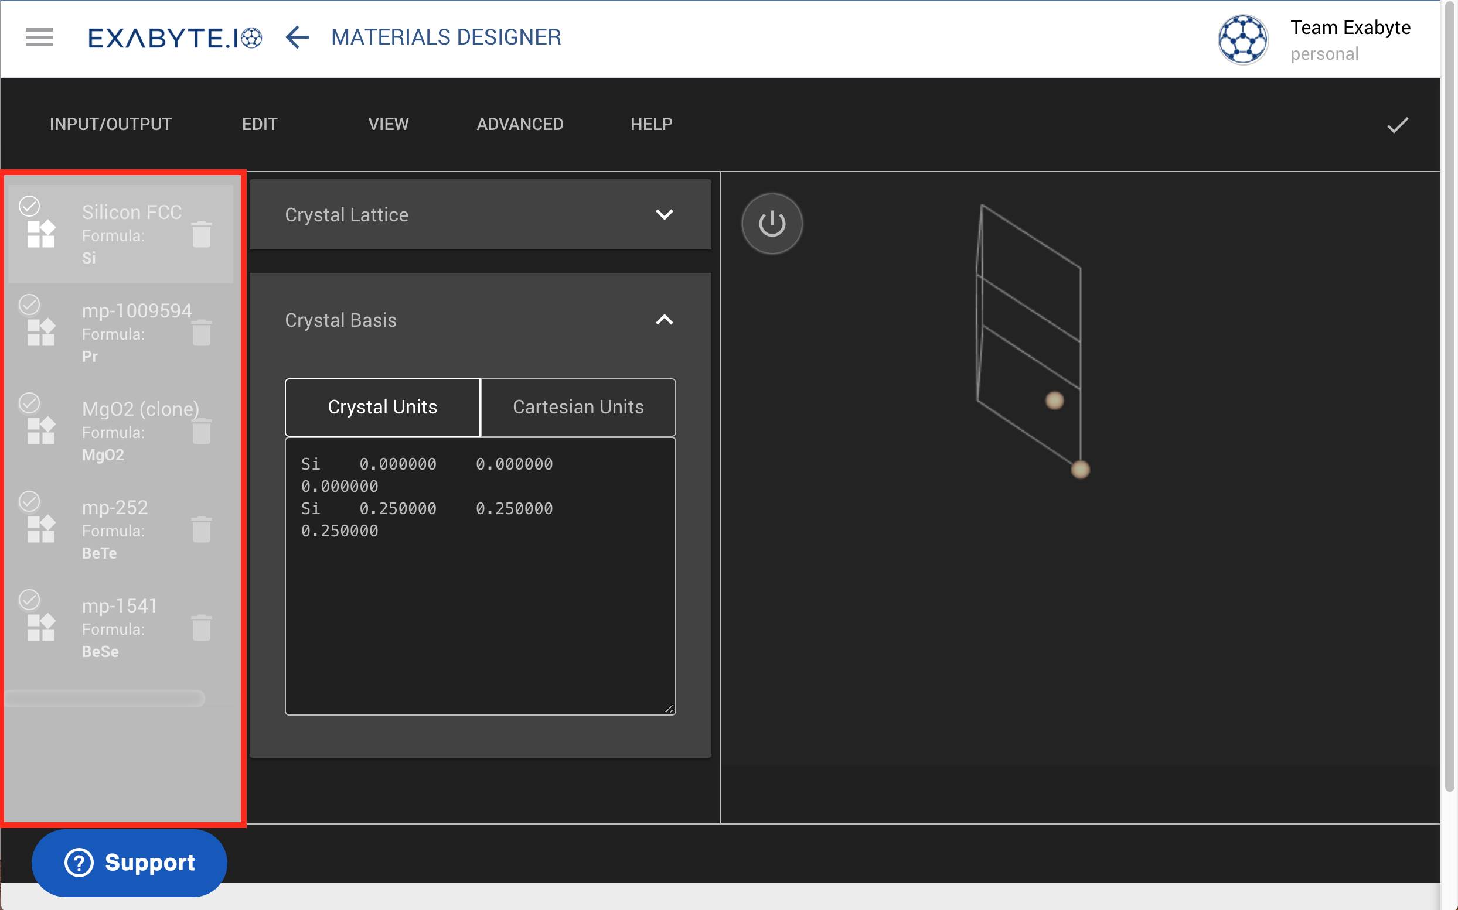The image size is (1458, 910).
Task: Expand the Crystal Lattice panel
Action: 663,215
